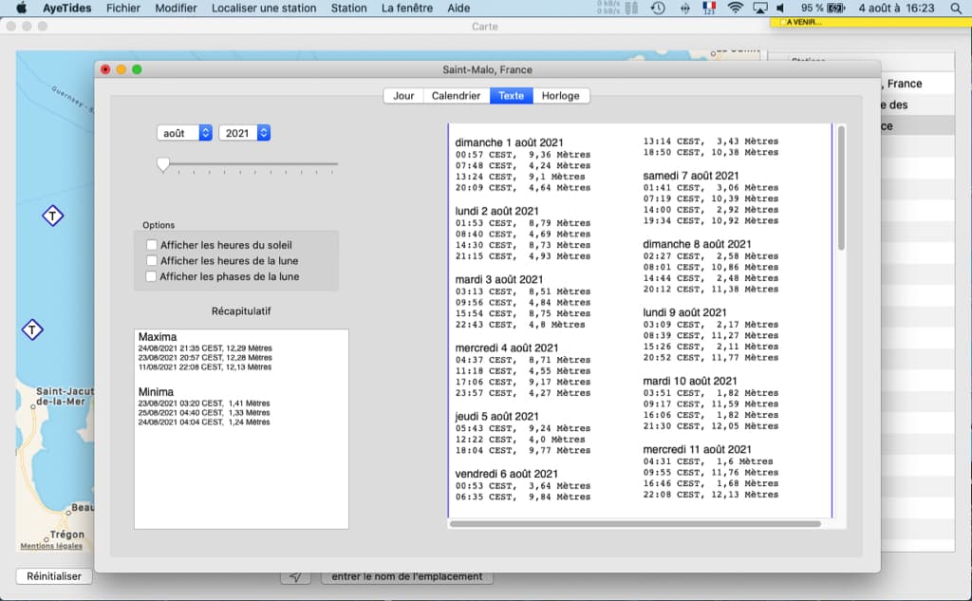Click the French flag input source icon
Screen dimensions: 972x601
(x=709, y=8)
